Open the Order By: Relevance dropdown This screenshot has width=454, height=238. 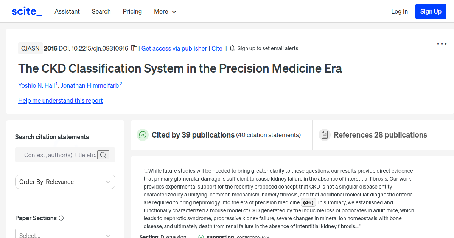pos(65,182)
